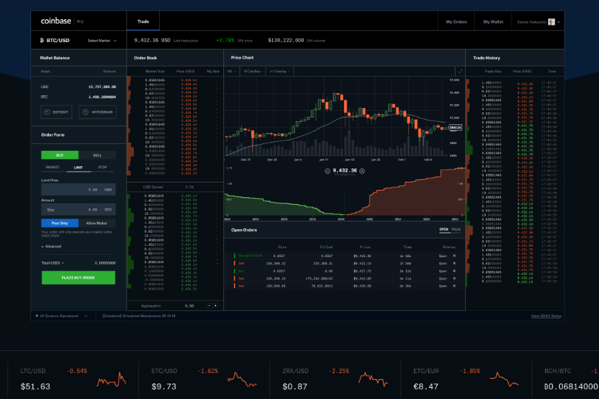Zoom out mid-market price with minus icon

coord(328,171)
